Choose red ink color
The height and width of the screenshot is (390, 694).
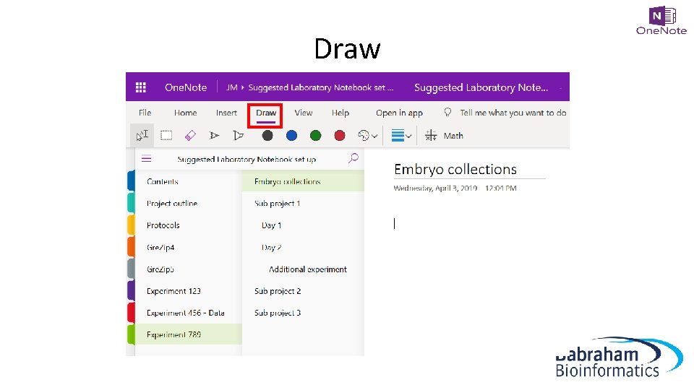(340, 135)
